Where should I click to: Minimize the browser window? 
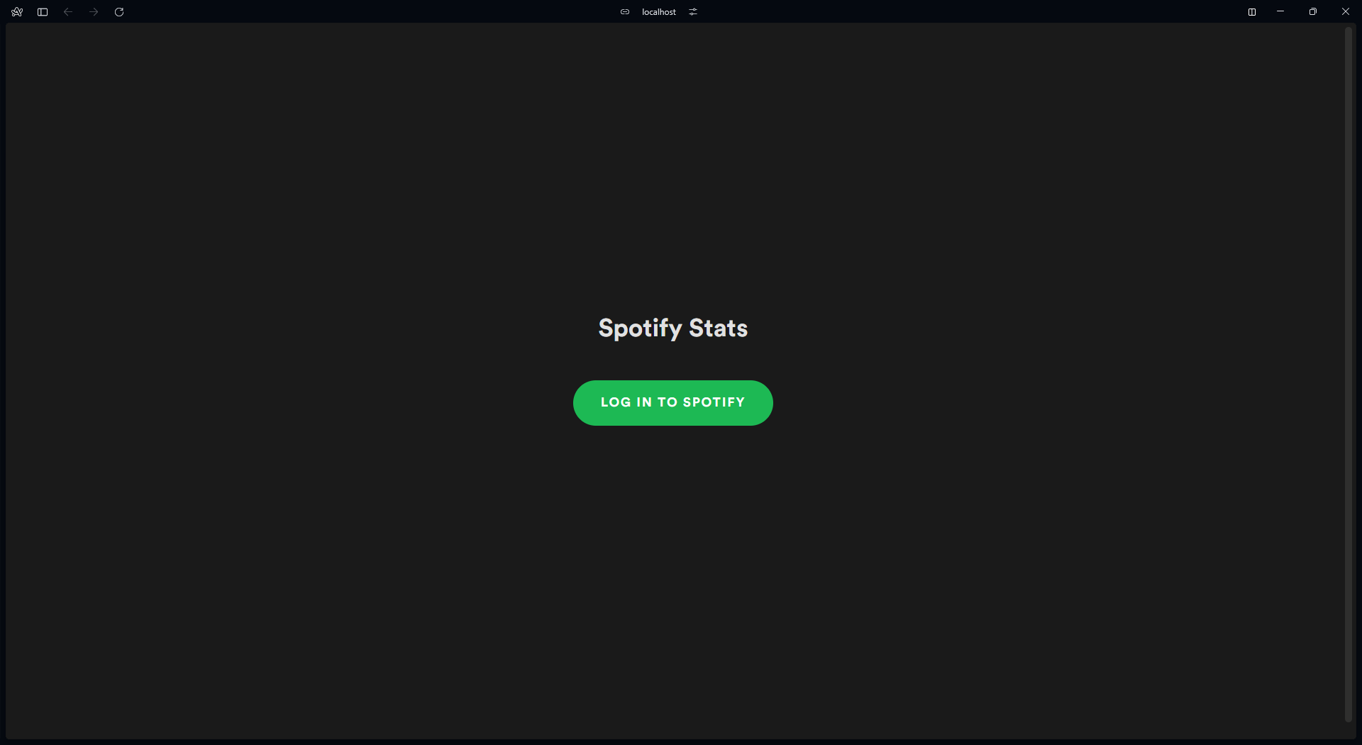tap(1280, 12)
